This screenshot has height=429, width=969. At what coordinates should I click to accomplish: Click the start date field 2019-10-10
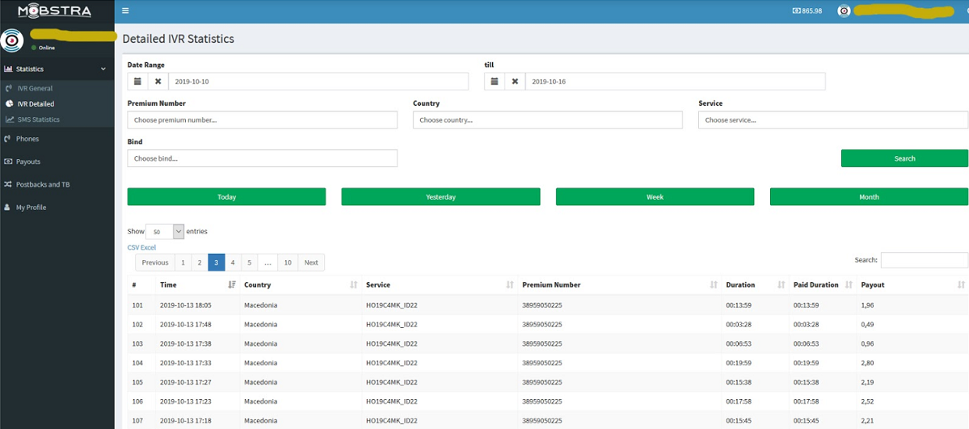point(318,81)
